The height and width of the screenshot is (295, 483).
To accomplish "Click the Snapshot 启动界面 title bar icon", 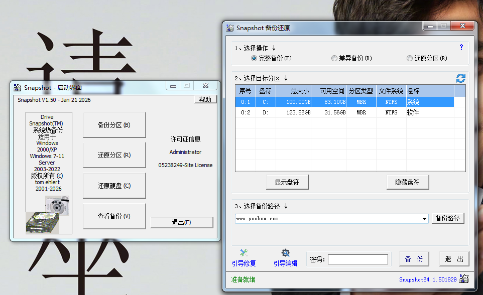I will pyautogui.click(x=18, y=87).
